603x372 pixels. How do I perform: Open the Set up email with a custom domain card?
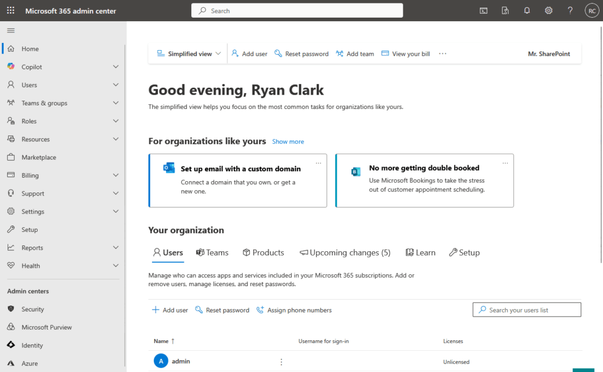coord(238,181)
